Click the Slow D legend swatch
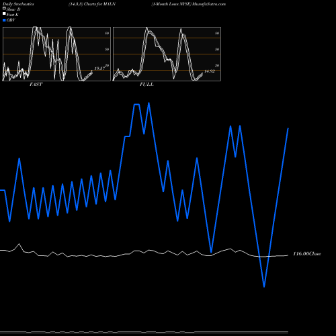The width and height of the screenshot is (336, 336). coord(4,9)
